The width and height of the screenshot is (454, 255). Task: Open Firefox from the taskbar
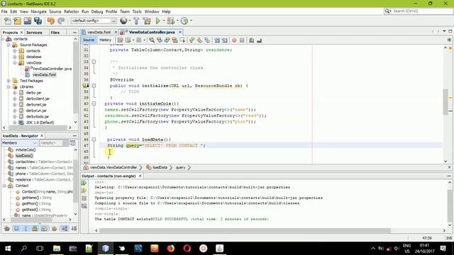[x=171, y=249]
